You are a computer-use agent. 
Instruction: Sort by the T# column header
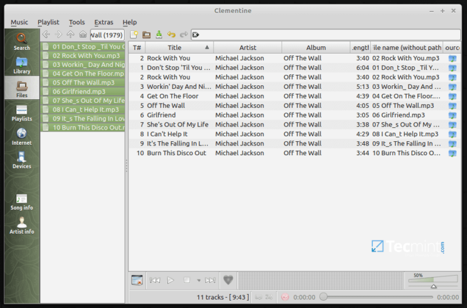coord(137,47)
